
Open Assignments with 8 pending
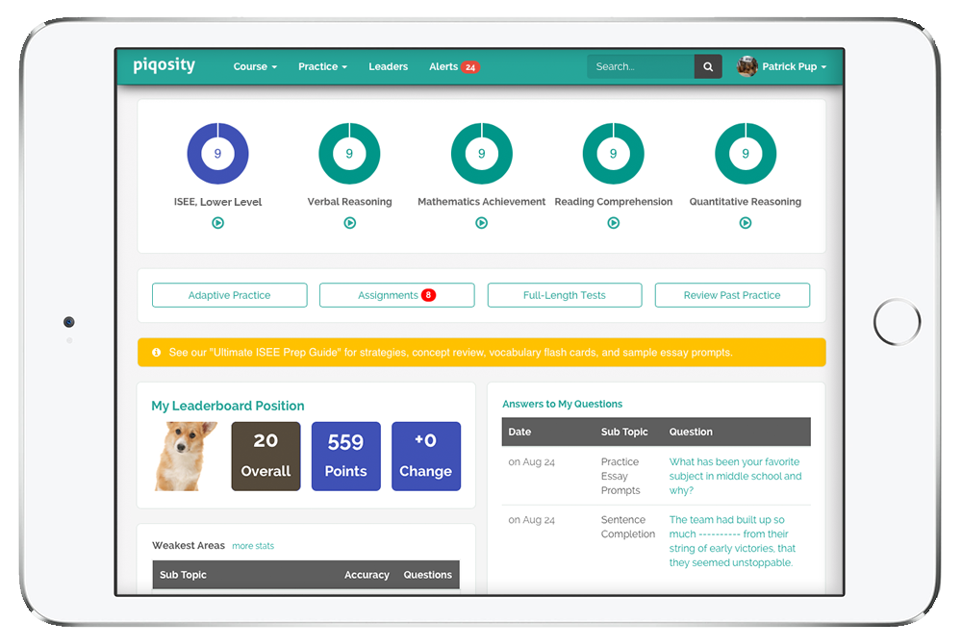pos(396,295)
